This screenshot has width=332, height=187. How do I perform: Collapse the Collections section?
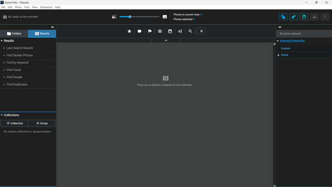(2, 115)
